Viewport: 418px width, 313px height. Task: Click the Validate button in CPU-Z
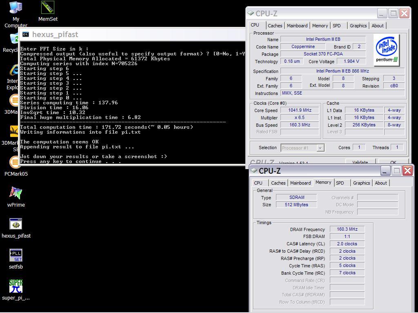pyautogui.click(x=360, y=162)
